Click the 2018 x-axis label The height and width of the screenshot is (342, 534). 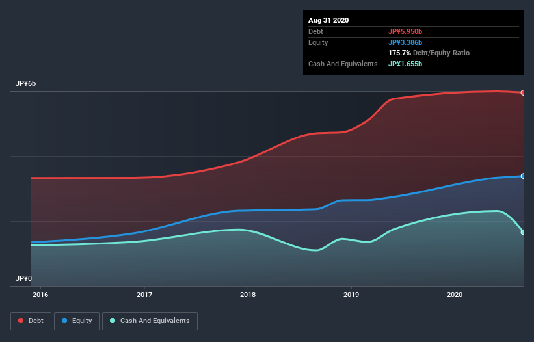(x=248, y=295)
